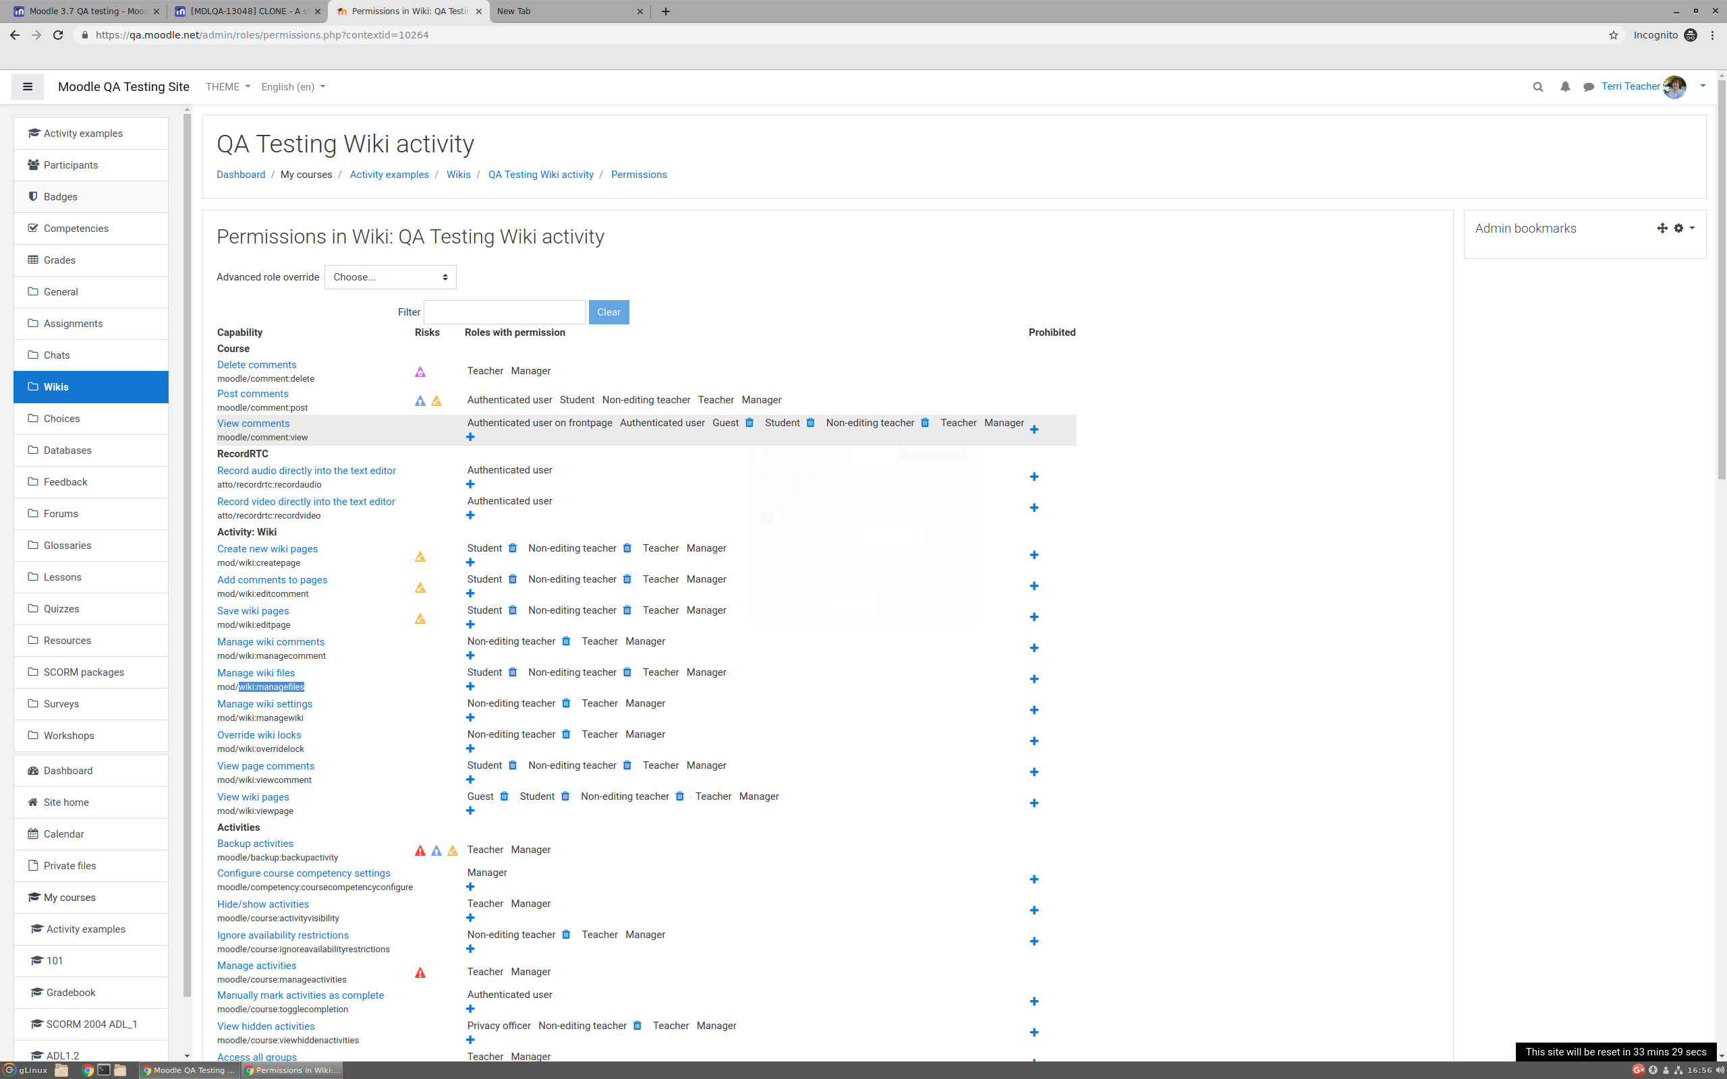Switch to Moodle QA Testing taskbar window
Viewport: 1727px width, 1079px height.
point(189,1070)
